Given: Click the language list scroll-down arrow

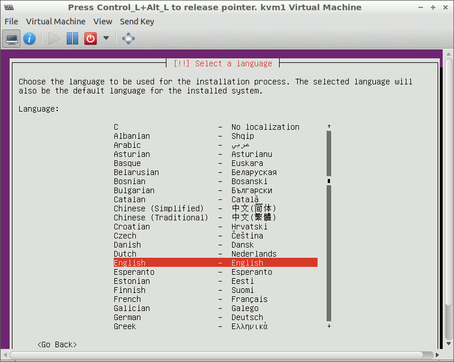Looking at the screenshot, I should [329, 326].
